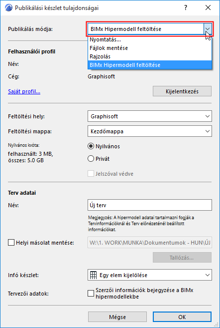220x328 pixels.
Task: Click the Felhasználói profil heading
Action: [32, 51]
